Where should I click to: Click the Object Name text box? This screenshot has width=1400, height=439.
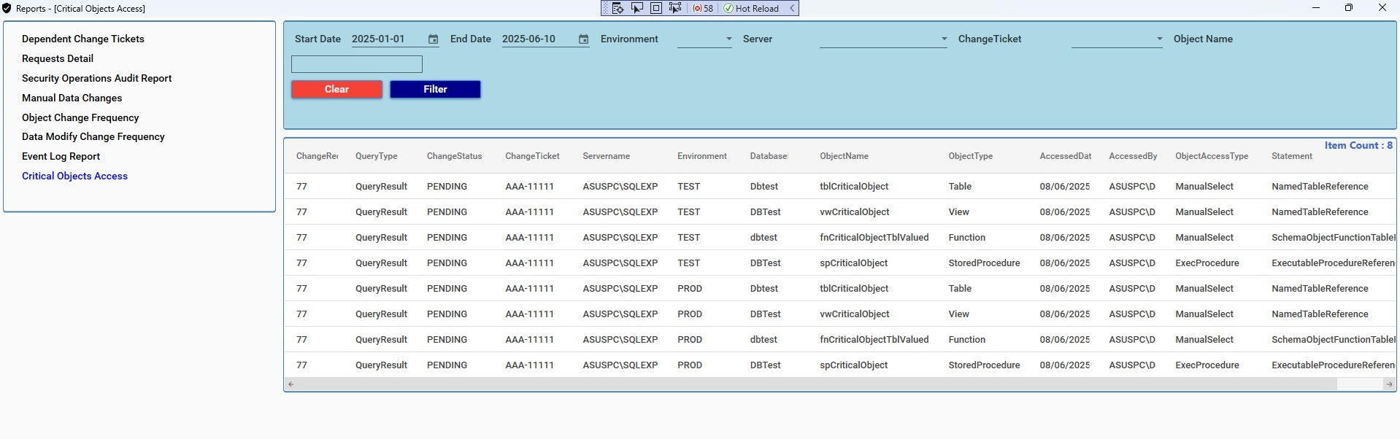pos(357,64)
